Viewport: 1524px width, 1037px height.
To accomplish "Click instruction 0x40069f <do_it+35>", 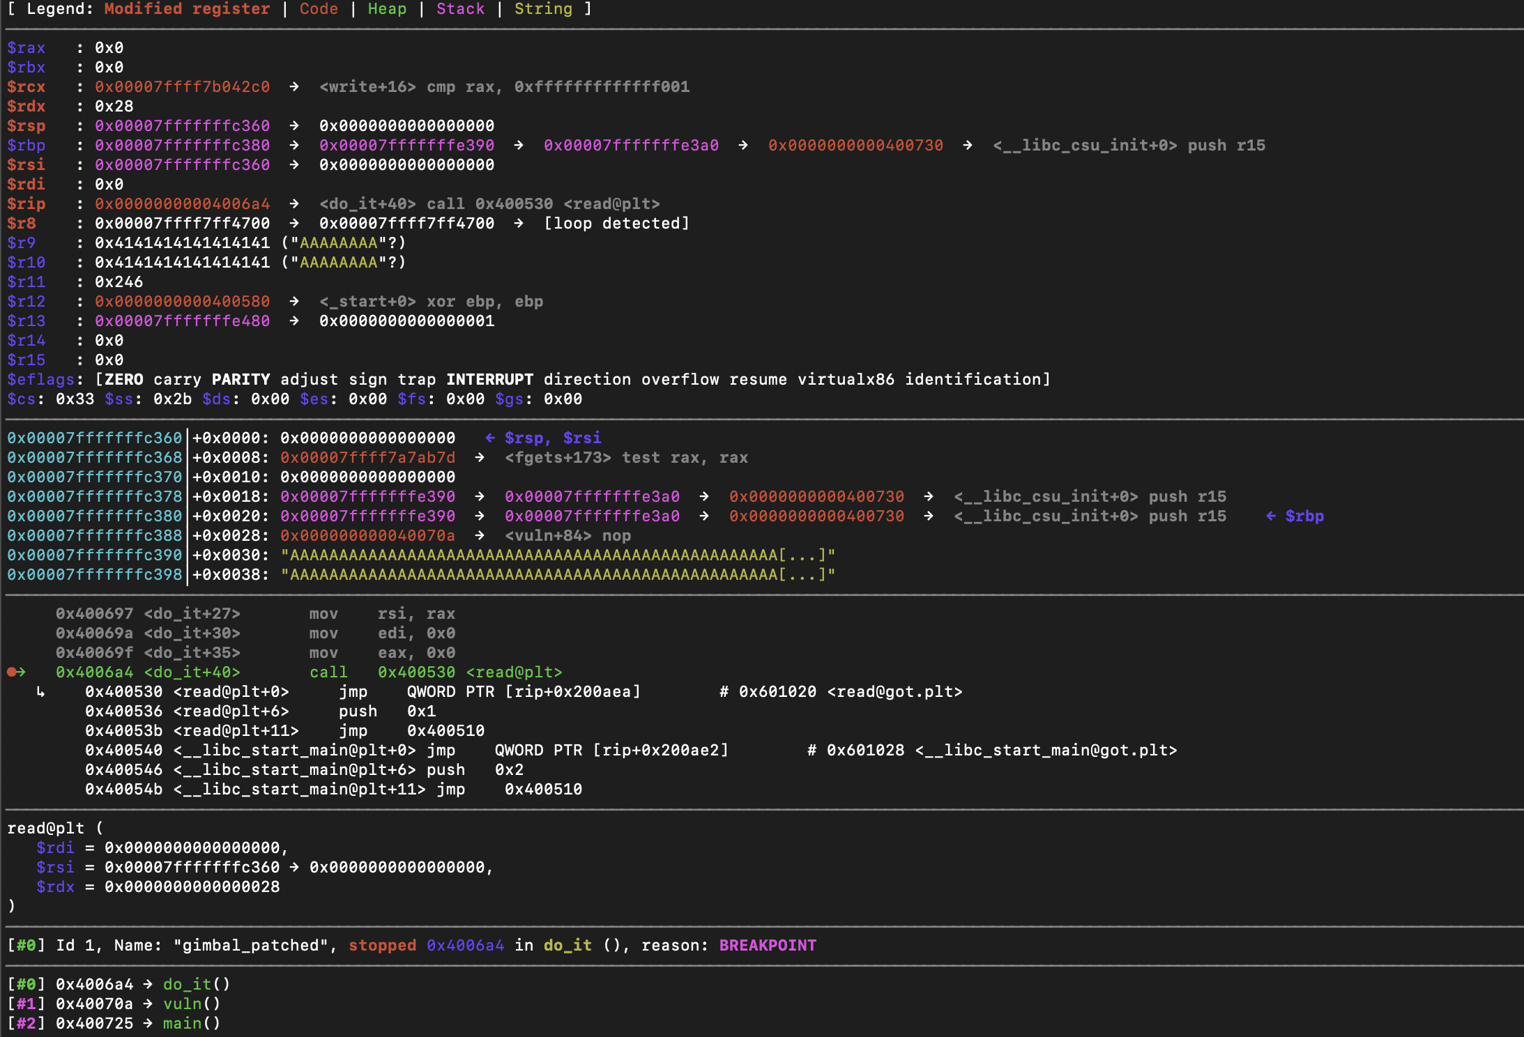I will [x=255, y=653].
